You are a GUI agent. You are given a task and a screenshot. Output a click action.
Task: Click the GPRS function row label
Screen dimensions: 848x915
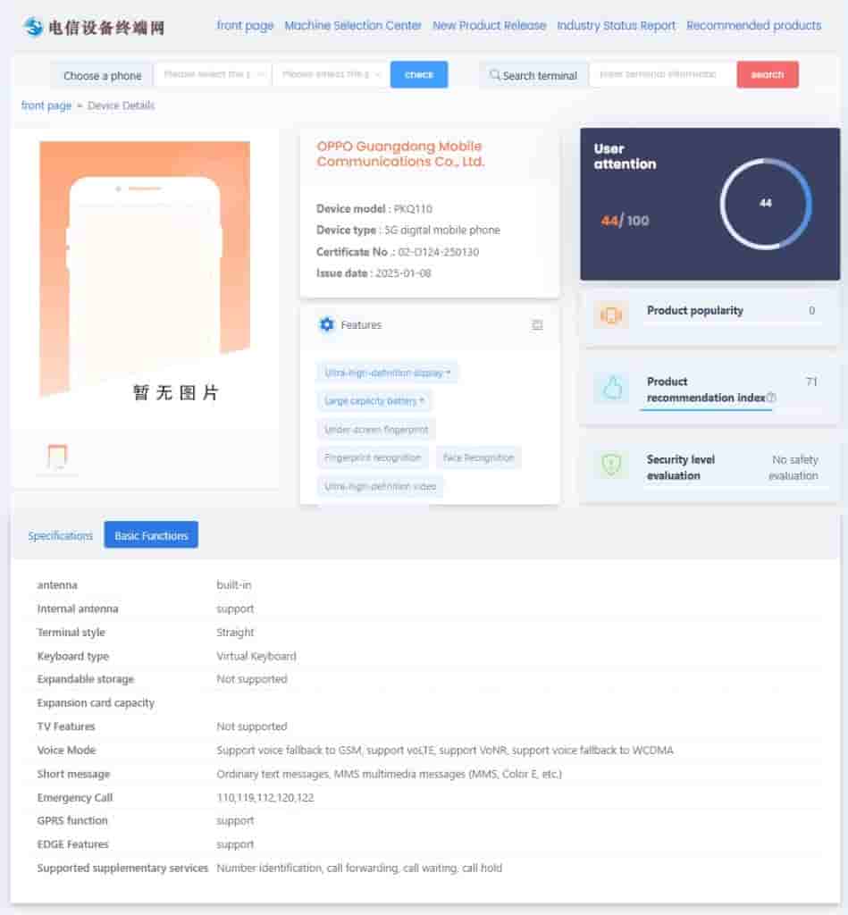(72, 820)
